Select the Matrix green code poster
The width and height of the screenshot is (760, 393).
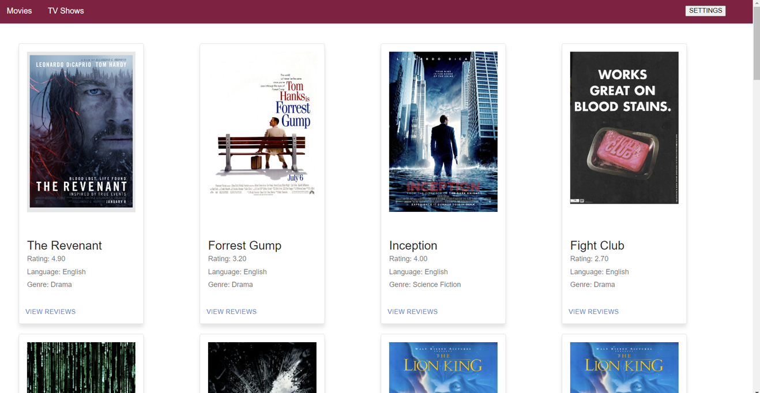click(81, 368)
